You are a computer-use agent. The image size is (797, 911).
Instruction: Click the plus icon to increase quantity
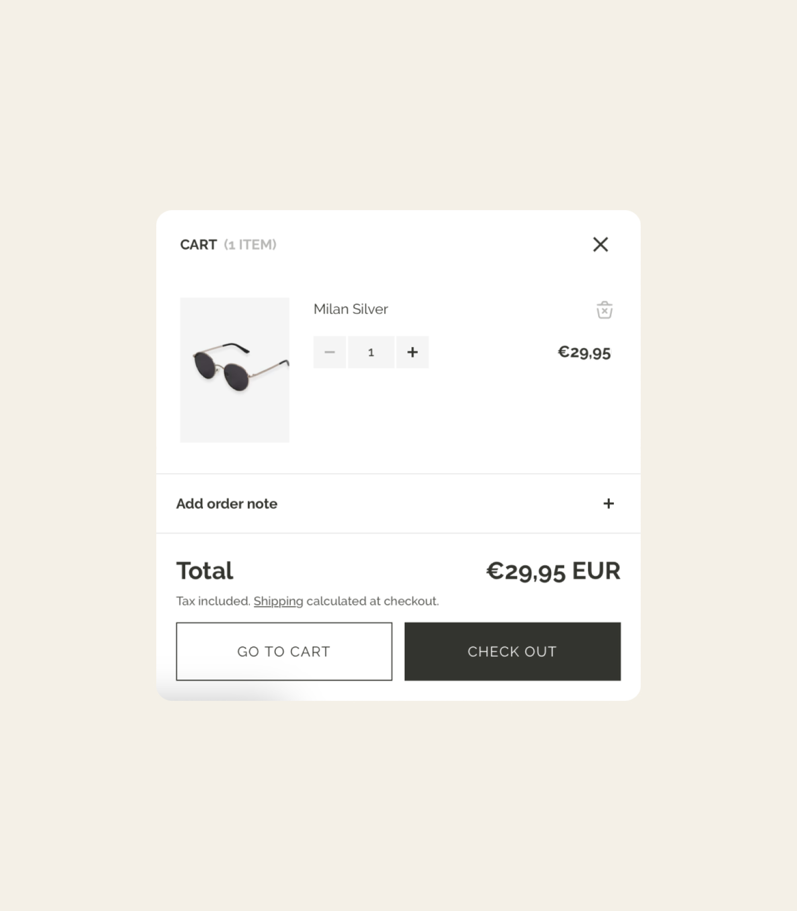point(412,352)
